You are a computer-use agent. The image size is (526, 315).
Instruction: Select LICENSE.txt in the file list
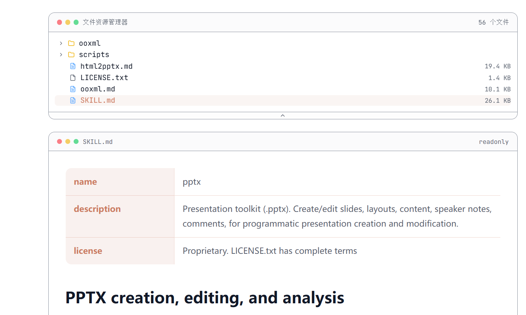click(104, 78)
